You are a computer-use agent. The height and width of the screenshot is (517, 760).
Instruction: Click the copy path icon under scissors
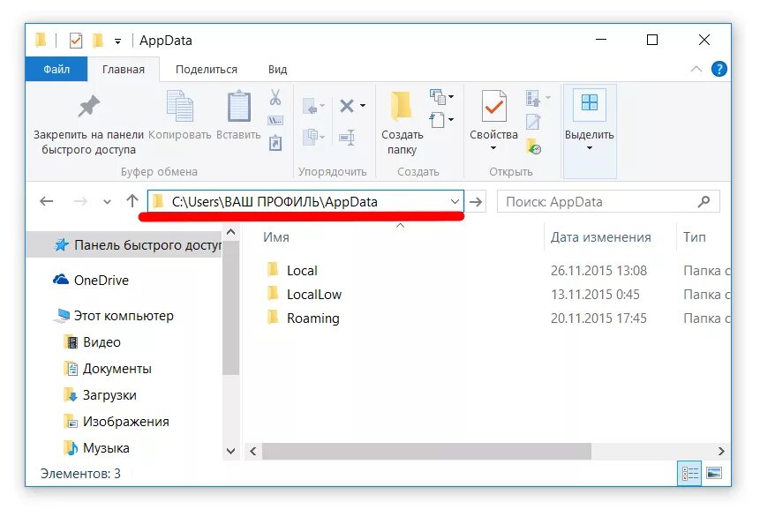(x=275, y=120)
